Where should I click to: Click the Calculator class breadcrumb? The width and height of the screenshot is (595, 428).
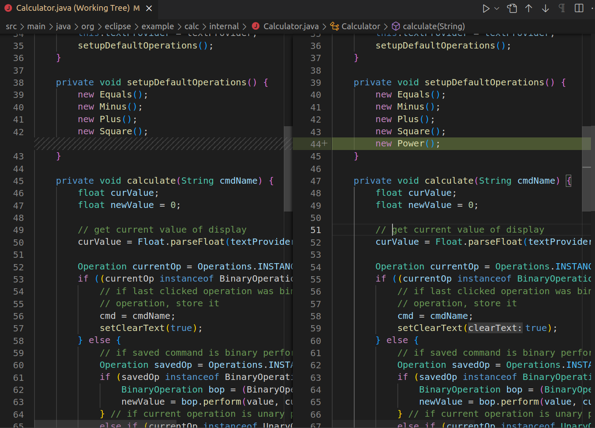361,26
